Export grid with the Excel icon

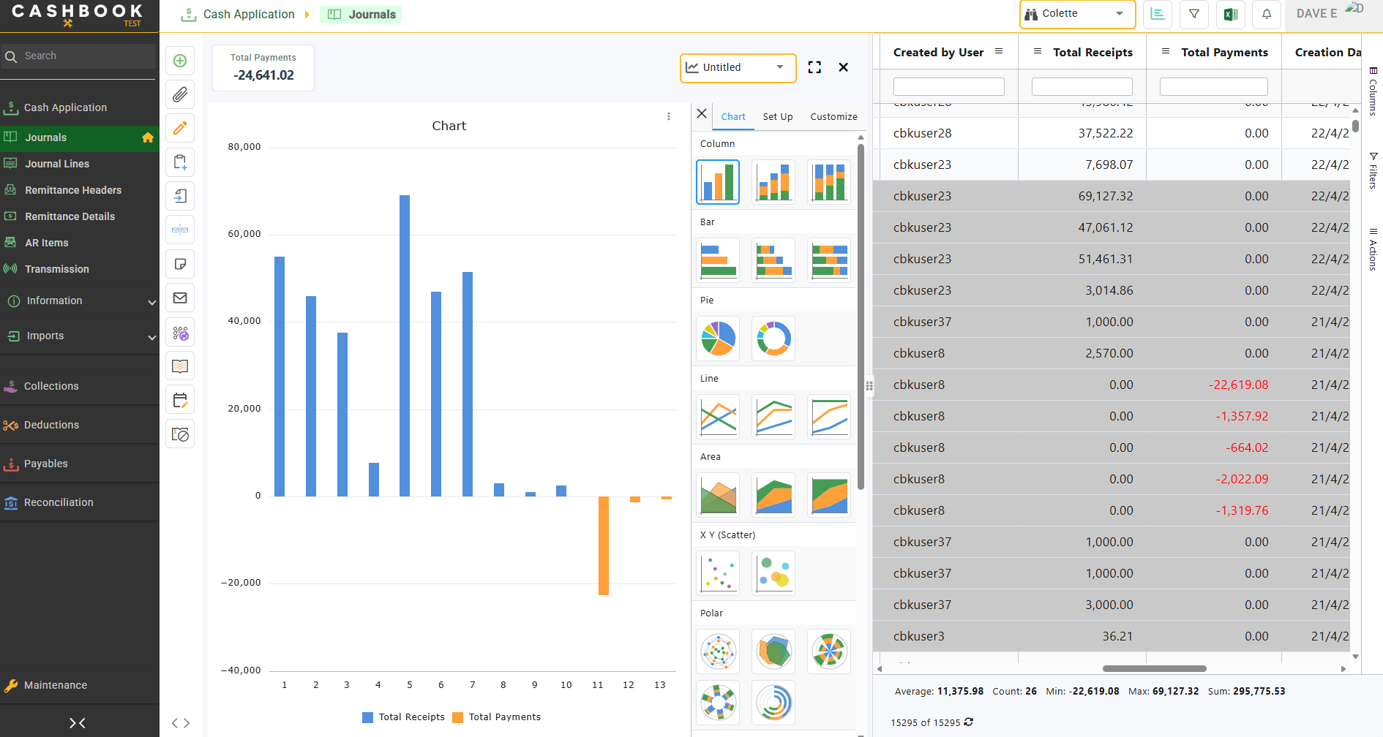coord(1230,14)
